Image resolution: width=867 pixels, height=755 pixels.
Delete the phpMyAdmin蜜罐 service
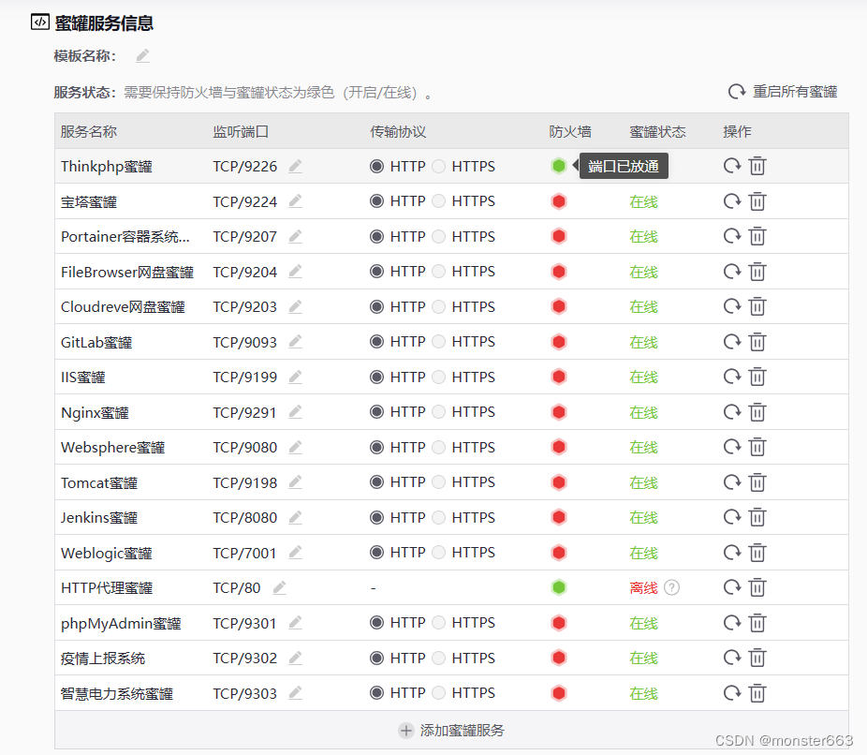(x=757, y=623)
